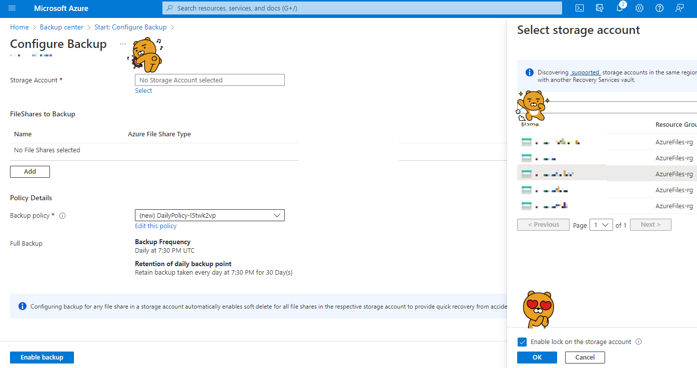This screenshot has width=697, height=368.
Task: Select the fourth storage account row
Action: coord(607,190)
